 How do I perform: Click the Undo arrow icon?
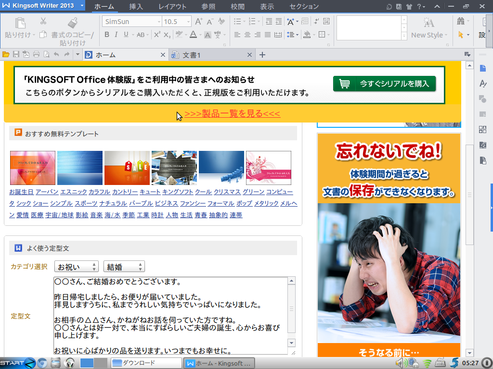pos(56,55)
